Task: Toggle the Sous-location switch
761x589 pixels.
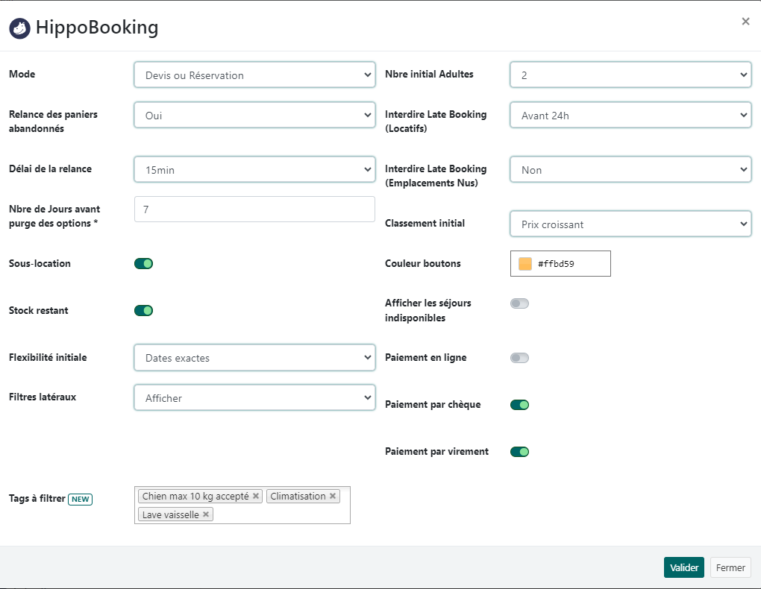Action: click(x=143, y=263)
